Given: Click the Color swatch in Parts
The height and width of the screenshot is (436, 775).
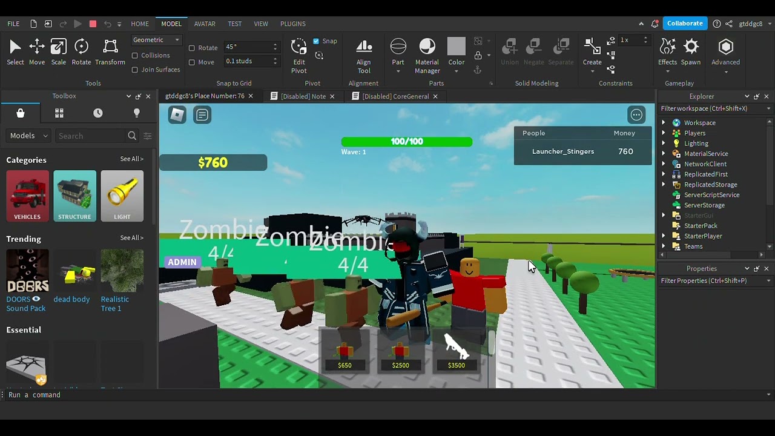Looking at the screenshot, I should pyautogui.click(x=457, y=47).
